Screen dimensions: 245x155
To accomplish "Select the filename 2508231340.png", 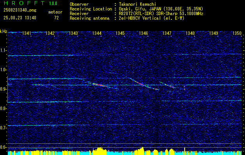I will (x=20, y=10).
